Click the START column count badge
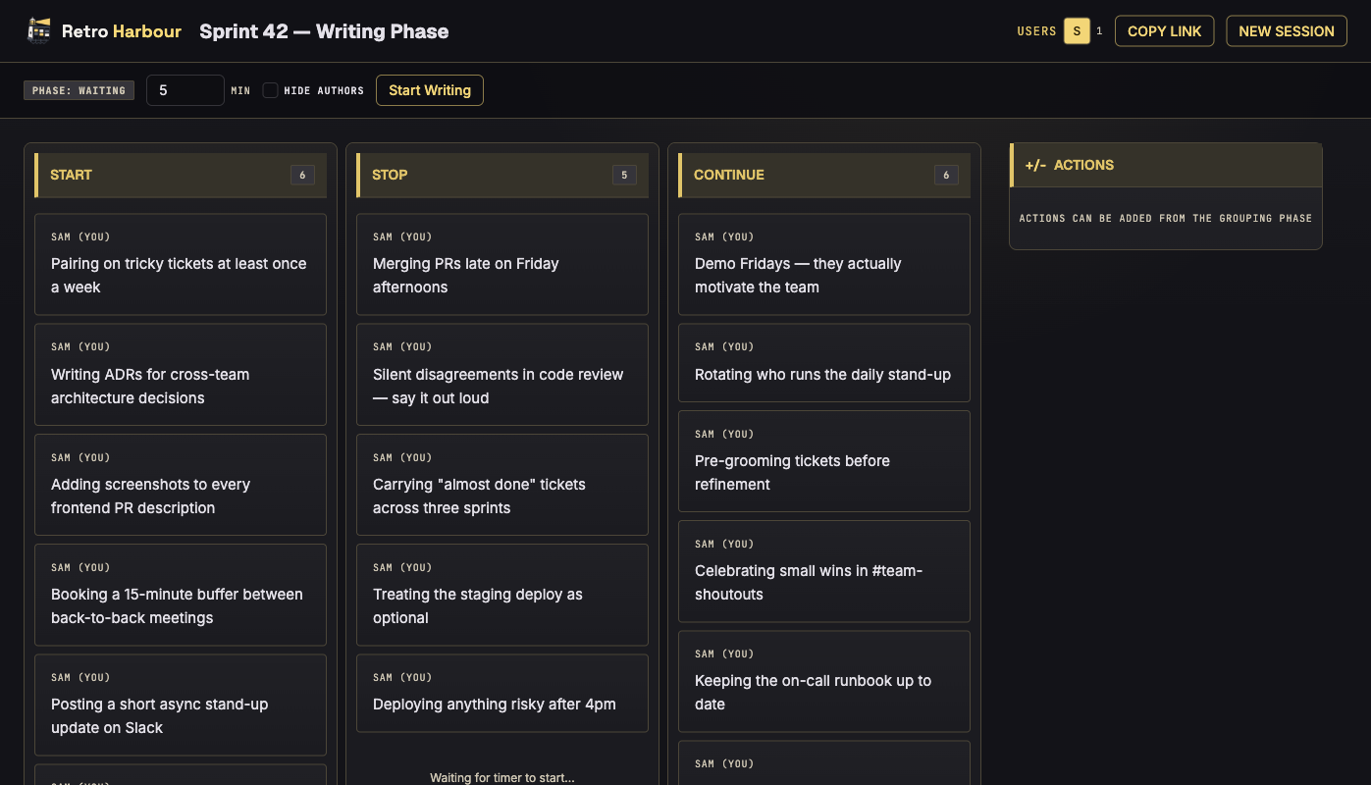 pyautogui.click(x=302, y=175)
